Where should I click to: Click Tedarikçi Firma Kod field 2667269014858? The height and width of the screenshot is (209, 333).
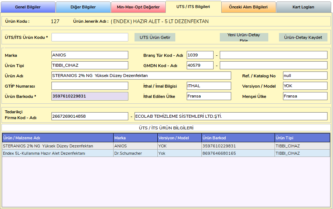point(90,116)
